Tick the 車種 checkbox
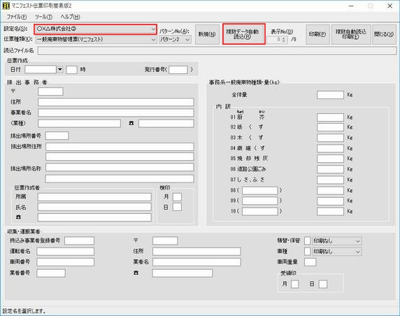 point(308,252)
